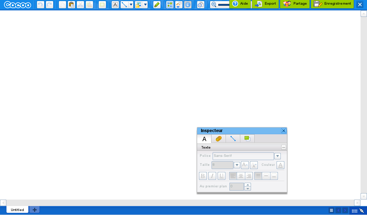
Task: Open the palette tab in Inspecteur
Action: pyautogui.click(x=218, y=139)
